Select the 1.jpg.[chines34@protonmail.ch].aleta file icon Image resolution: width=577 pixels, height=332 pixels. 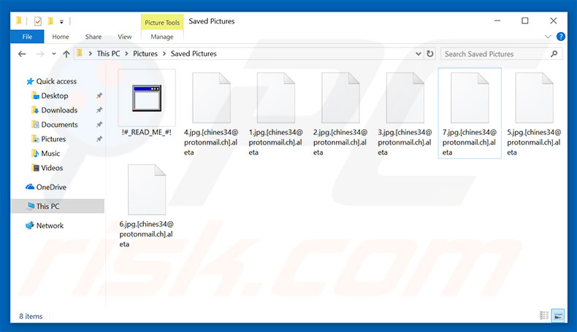point(276,98)
